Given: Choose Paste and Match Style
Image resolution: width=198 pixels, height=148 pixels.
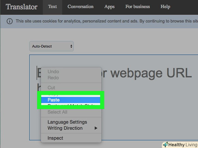Looking at the screenshot, I should point(71,105).
